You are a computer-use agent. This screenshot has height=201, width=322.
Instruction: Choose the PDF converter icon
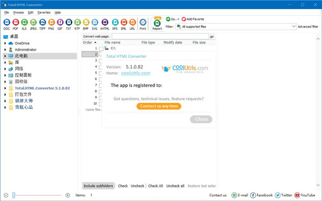coord(16,22)
